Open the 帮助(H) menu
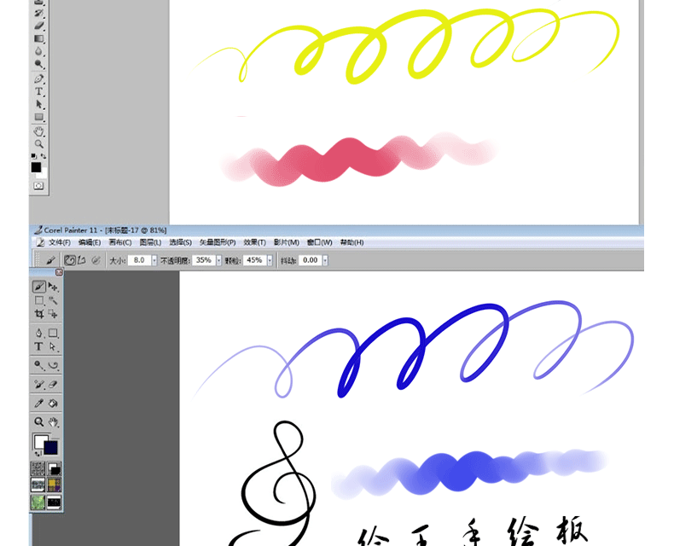The image size is (674, 546). coord(352,242)
